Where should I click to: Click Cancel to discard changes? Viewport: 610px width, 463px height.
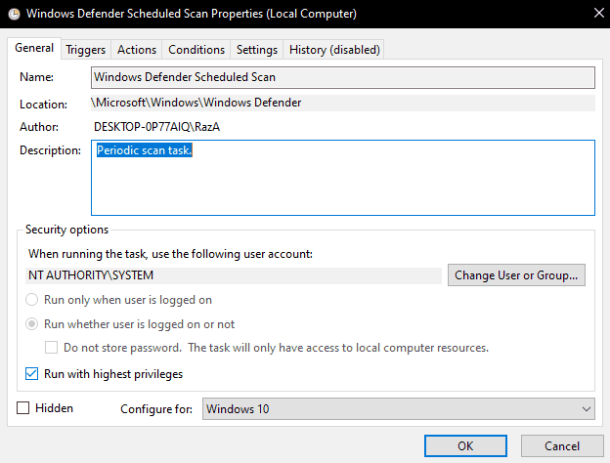point(562,445)
